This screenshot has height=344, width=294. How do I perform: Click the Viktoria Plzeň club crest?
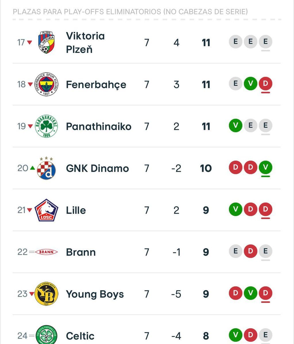pos(46,42)
